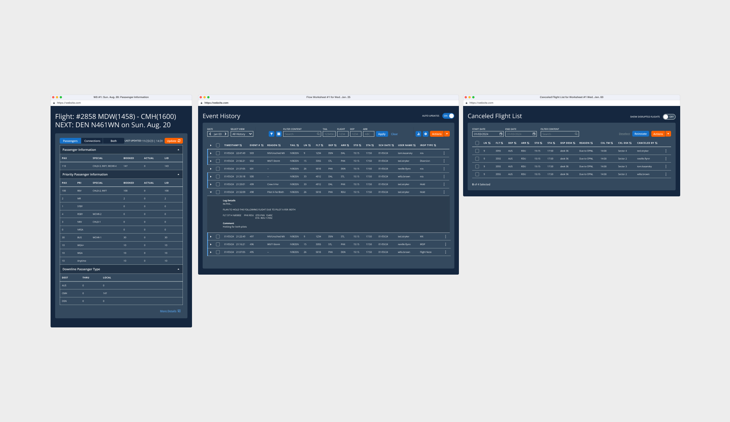The height and width of the screenshot is (422, 730).
Task: Open kebab menu for event 502 row
Action: (x=444, y=161)
